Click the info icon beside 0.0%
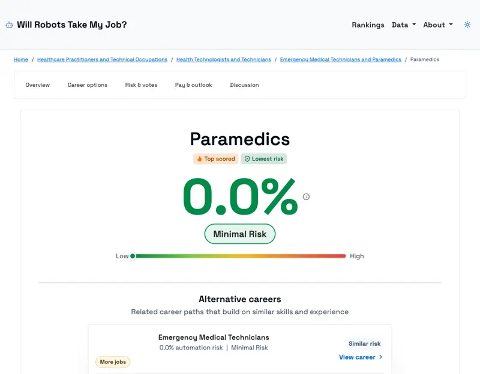The height and width of the screenshot is (374, 480). 306,197
